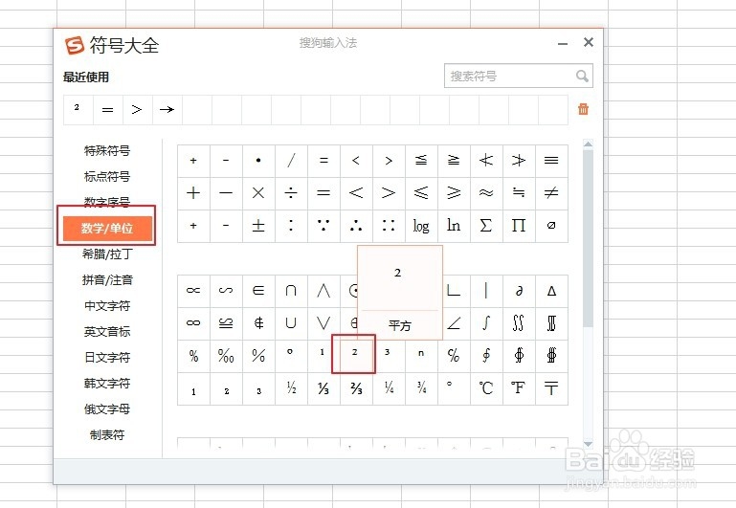
Task: Insert the multiplication sign ×
Action: pos(258,193)
